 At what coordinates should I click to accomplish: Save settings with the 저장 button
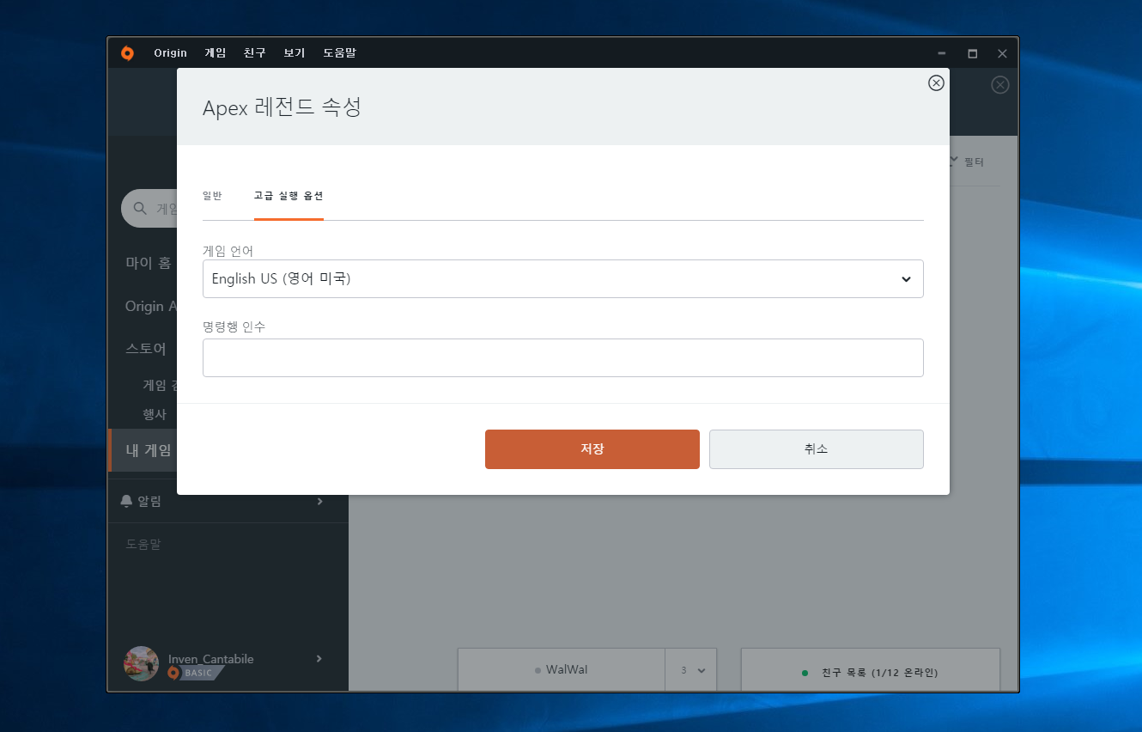tap(592, 449)
